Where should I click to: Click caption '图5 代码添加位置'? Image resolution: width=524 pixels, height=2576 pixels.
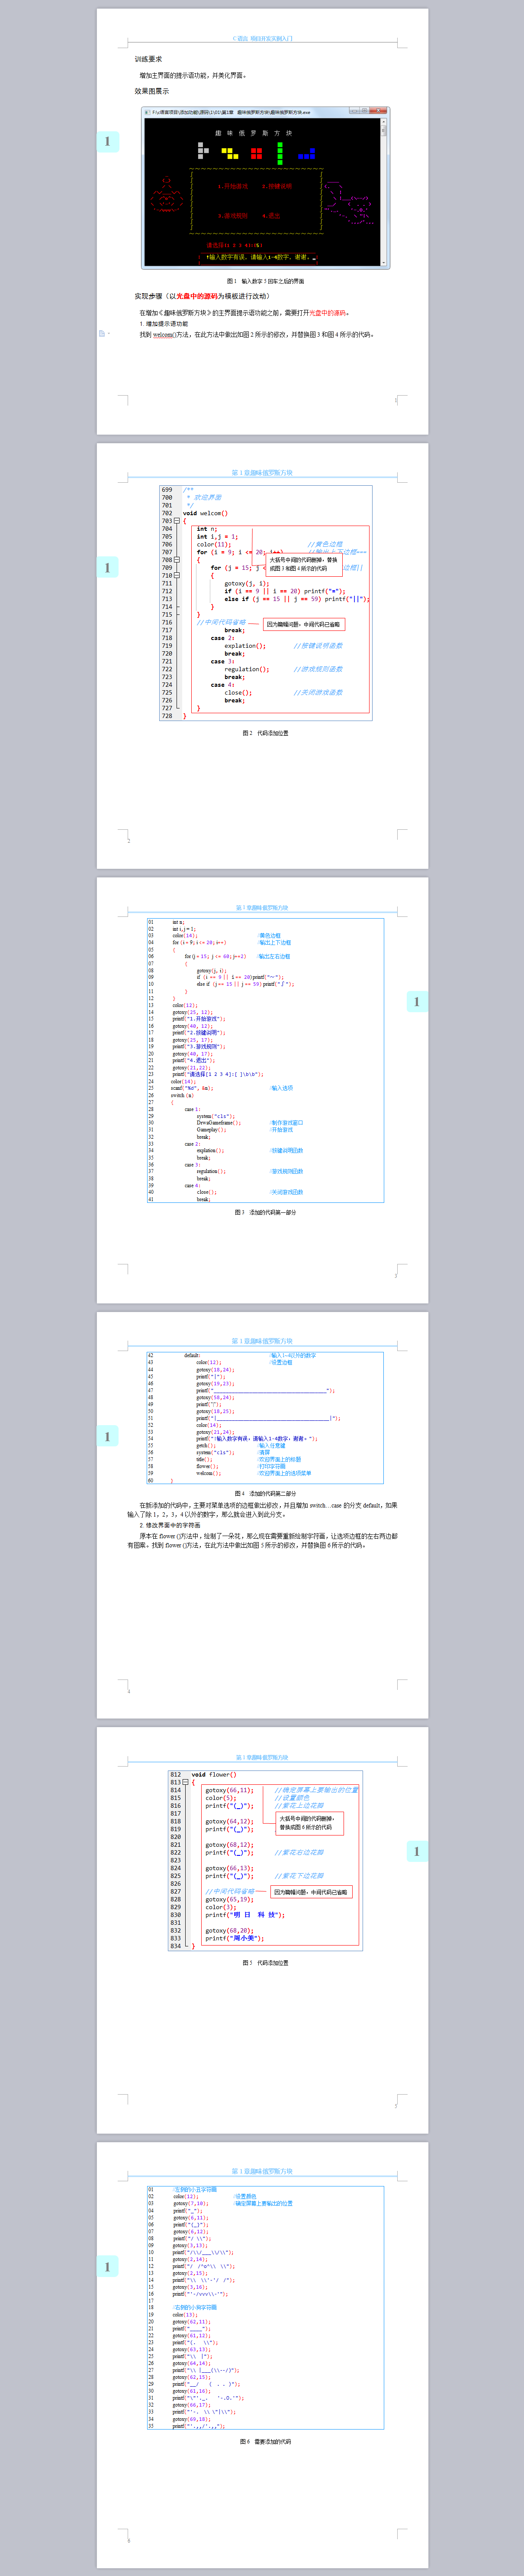[266, 1962]
